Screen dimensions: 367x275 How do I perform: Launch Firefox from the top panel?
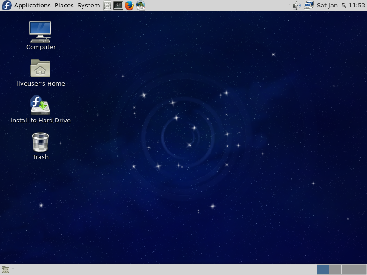point(129,5)
